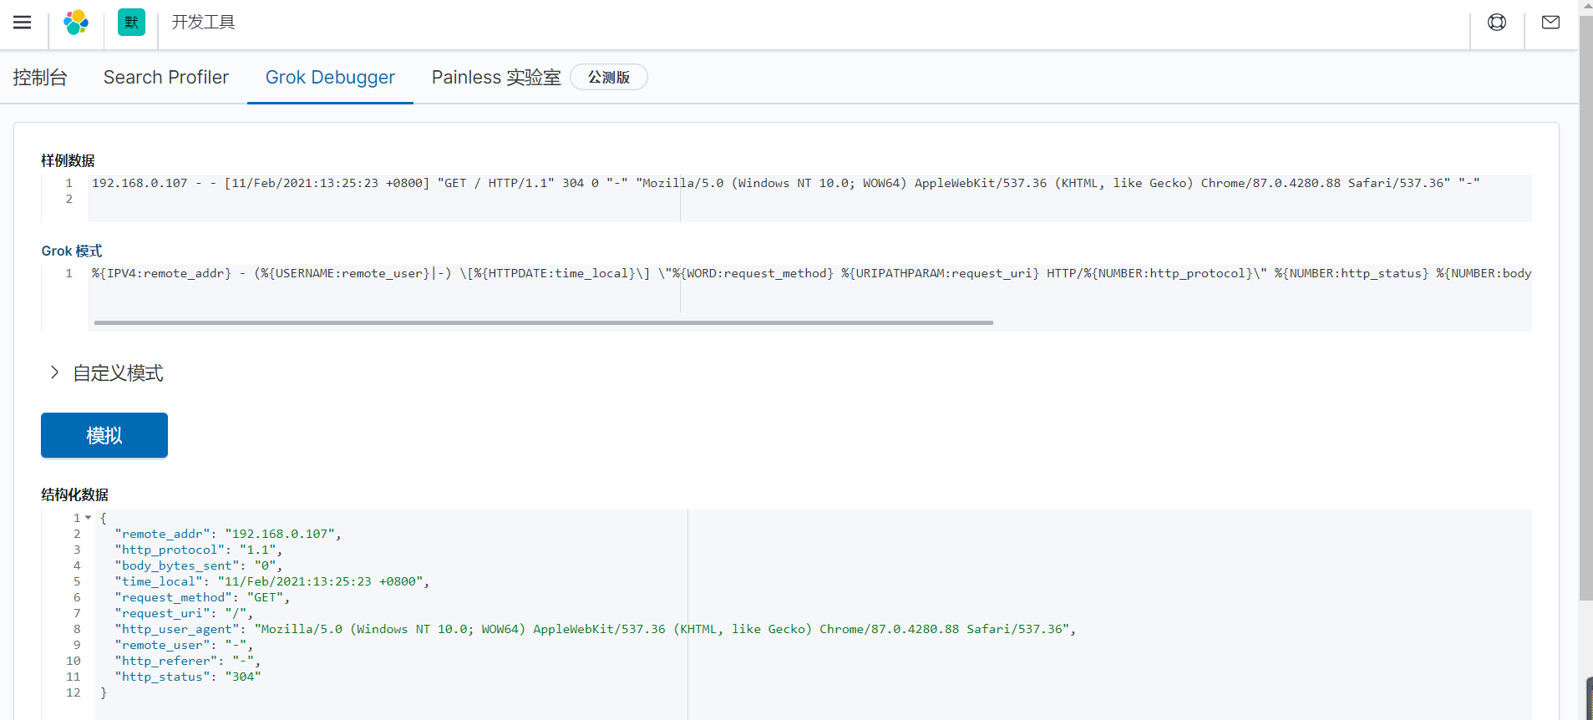Click the Elastic logo icon

(76, 23)
